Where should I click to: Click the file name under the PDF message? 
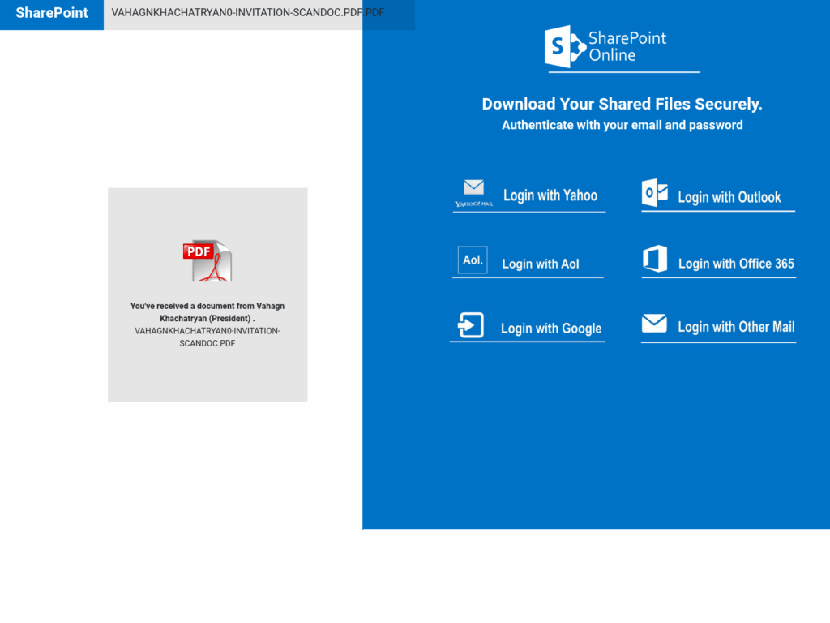[x=207, y=337]
